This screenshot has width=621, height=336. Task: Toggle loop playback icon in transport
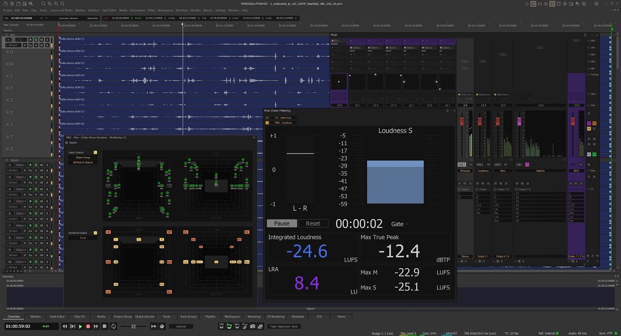[113, 326]
